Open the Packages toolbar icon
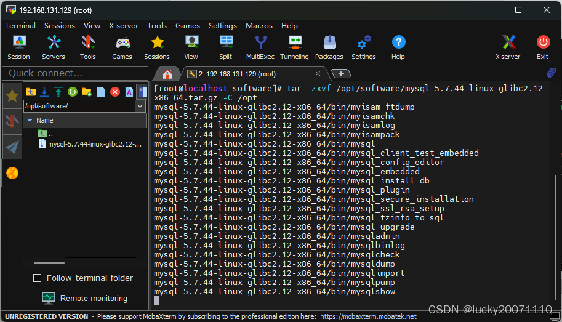The image size is (562, 322). [x=329, y=47]
